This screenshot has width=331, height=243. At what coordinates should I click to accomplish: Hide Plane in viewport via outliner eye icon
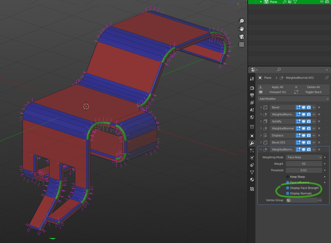322,2
